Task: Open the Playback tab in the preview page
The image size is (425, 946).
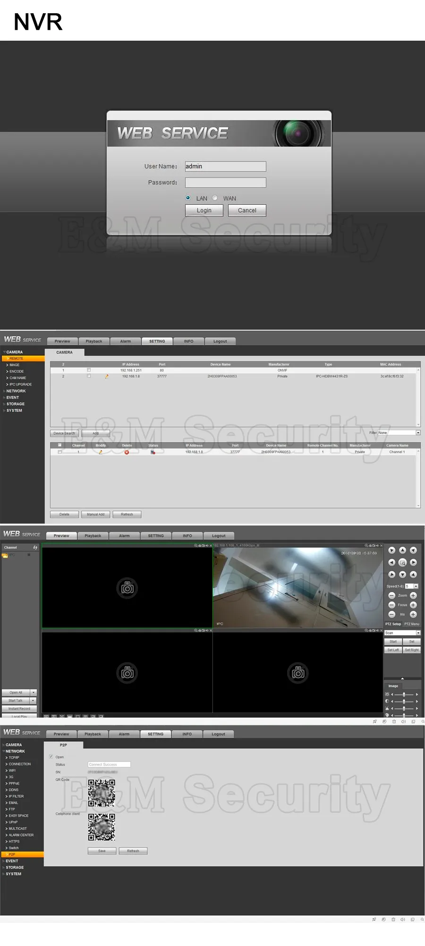Action: (93, 536)
